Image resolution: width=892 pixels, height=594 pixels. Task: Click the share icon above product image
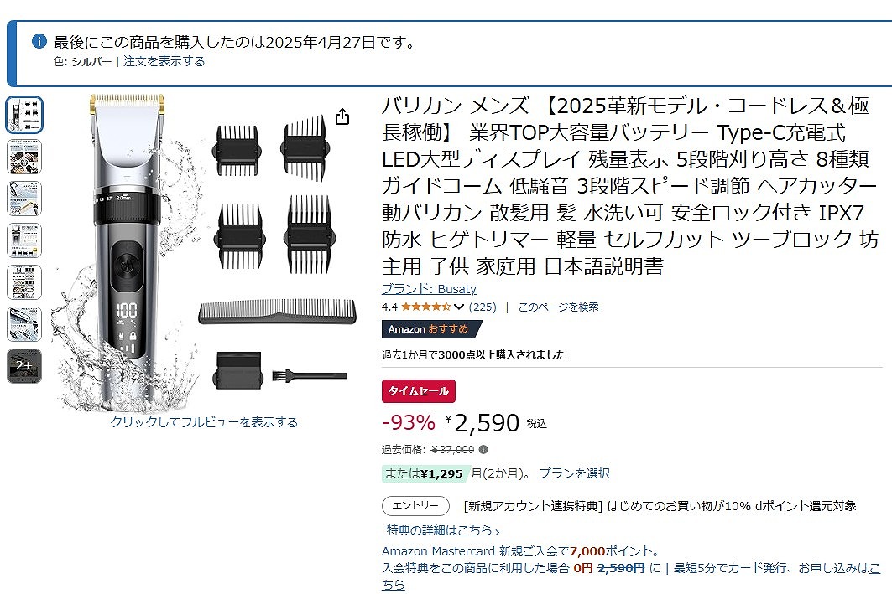(342, 116)
